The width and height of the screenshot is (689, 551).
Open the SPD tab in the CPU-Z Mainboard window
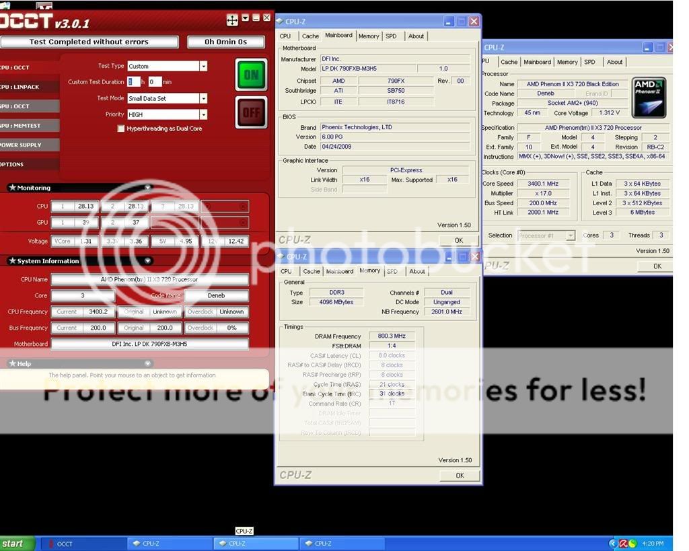click(x=391, y=36)
